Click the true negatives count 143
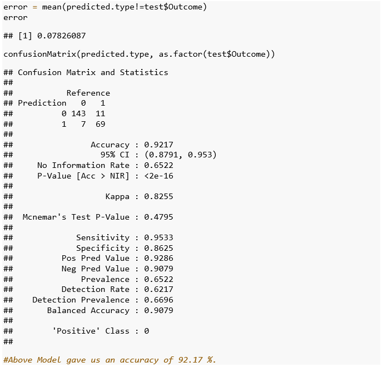The width and height of the screenshot is (382, 367). (x=78, y=113)
